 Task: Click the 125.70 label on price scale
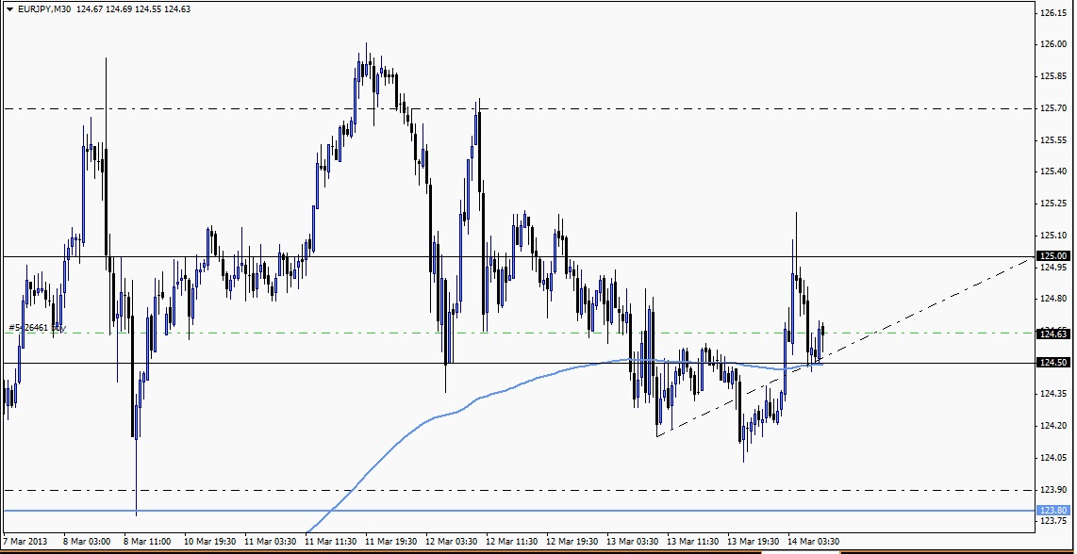[1053, 108]
